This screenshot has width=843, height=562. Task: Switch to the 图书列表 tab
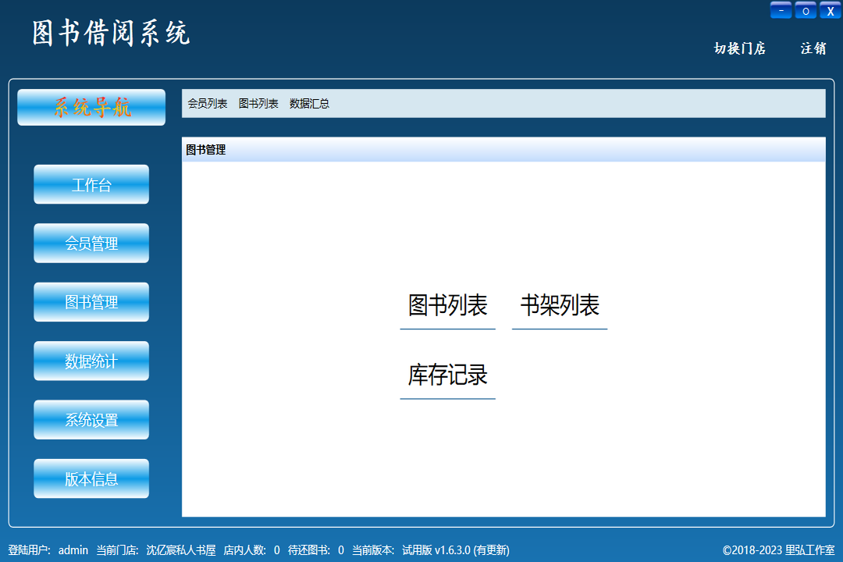(x=258, y=102)
